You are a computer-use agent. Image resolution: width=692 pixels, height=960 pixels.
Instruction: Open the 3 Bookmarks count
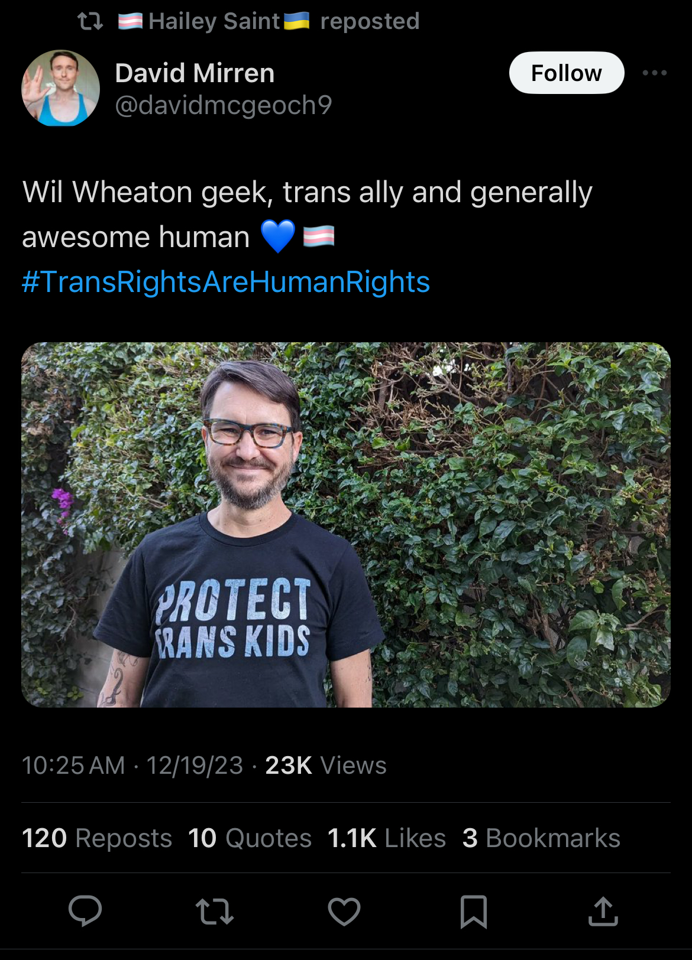[541, 838]
